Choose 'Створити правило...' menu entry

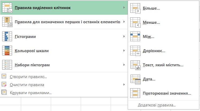(x=28, y=77)
